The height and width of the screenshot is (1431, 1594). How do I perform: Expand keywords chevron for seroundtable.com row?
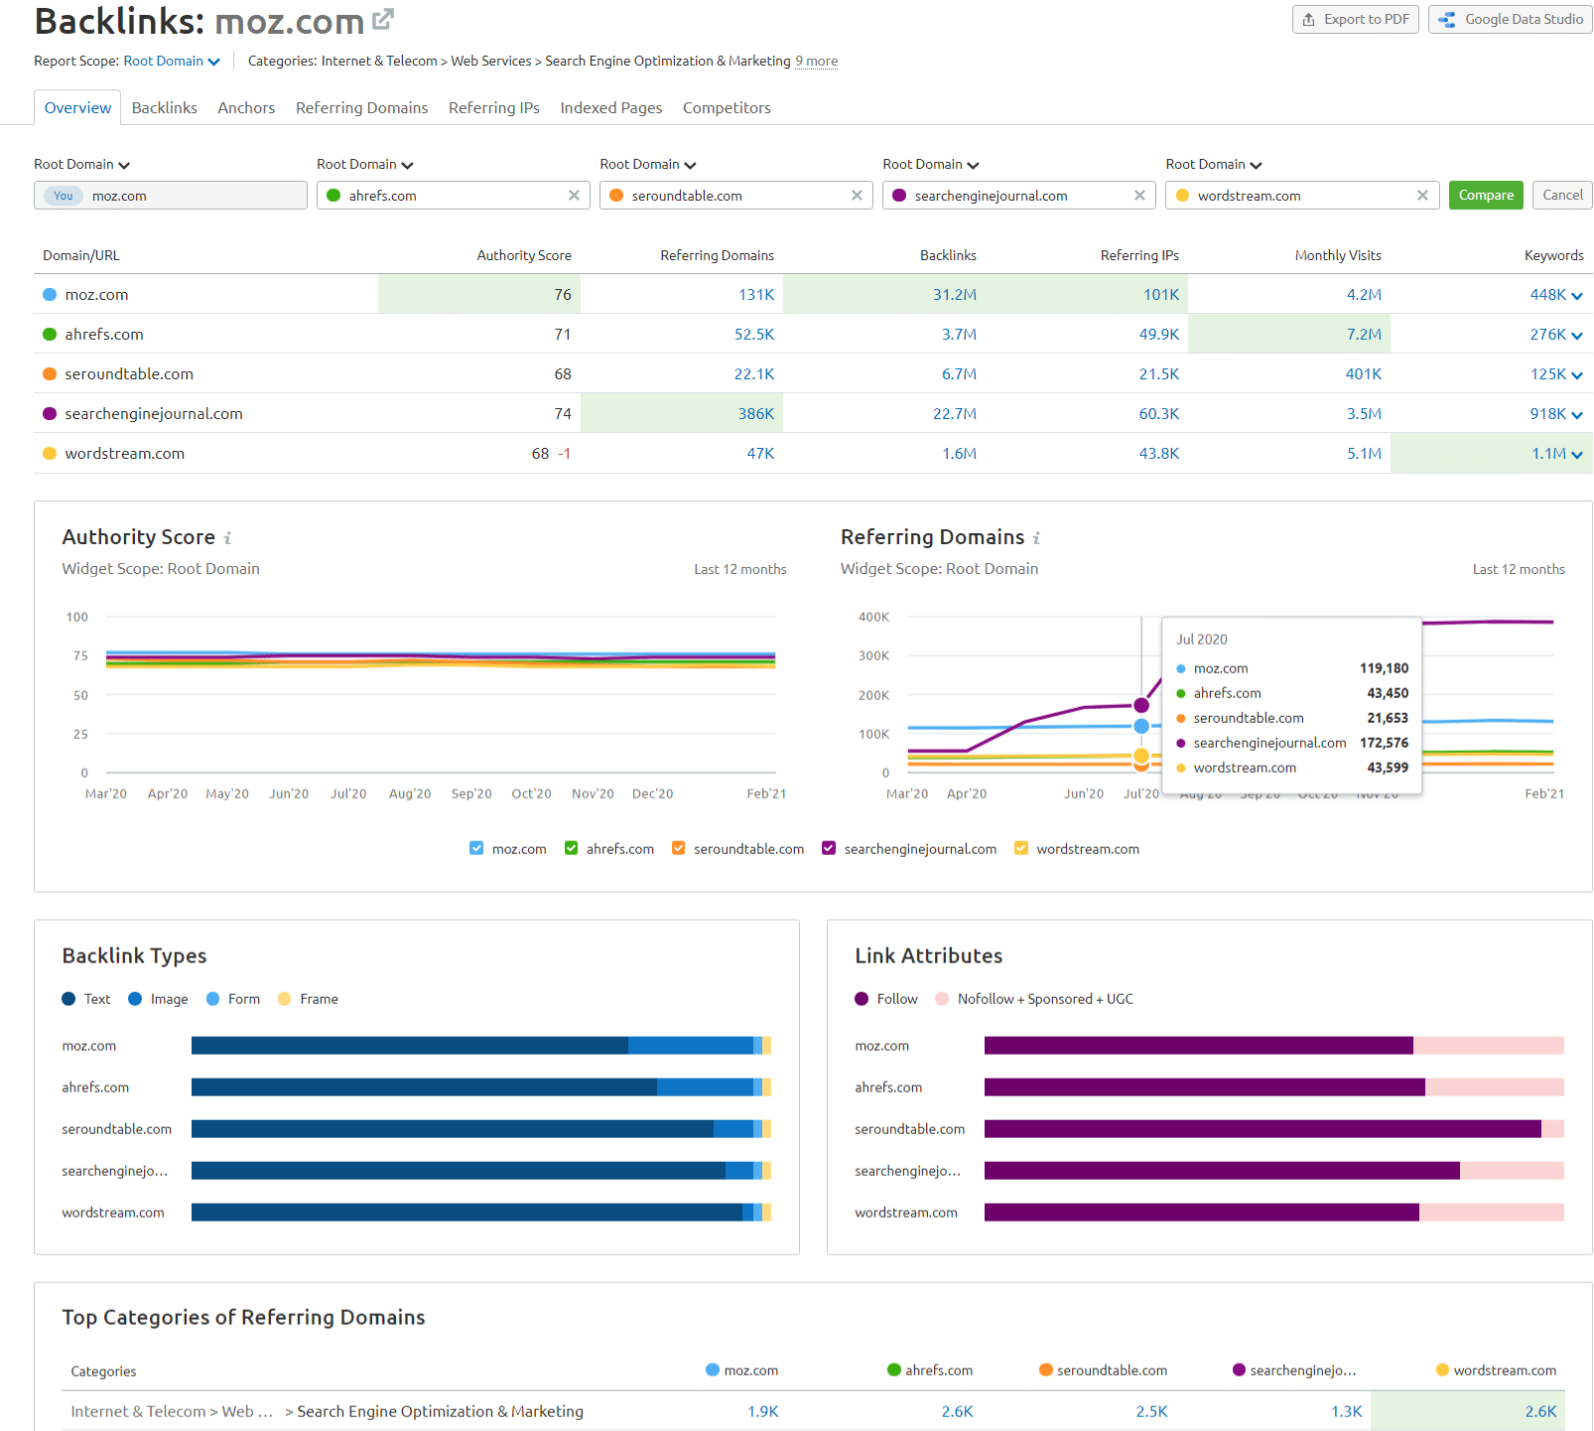click(x=1577, y=375)
